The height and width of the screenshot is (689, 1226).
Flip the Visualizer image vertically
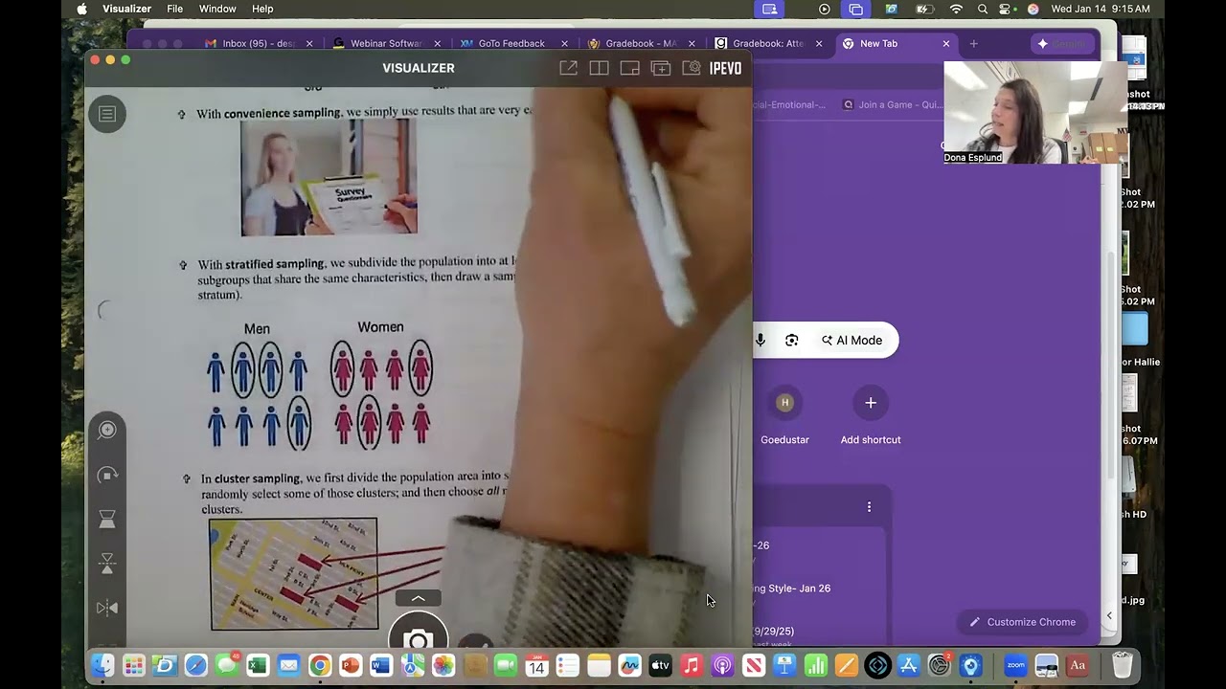107,563
